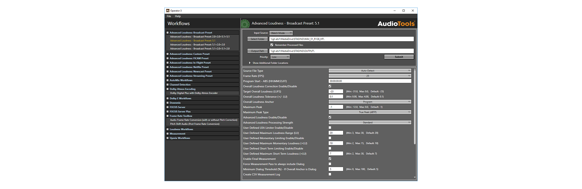The height and width of the screenshot is (189, 582).
Task: Collapse the Frame Rate Toolbox node box
Action: tap(168, 116)
